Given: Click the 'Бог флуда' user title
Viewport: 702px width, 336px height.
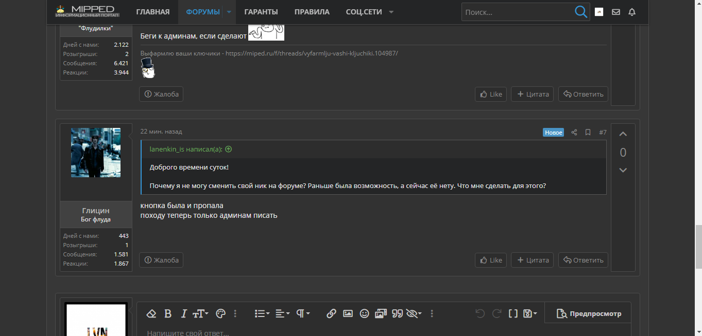Looking at the screenshot, I should 96,219.
